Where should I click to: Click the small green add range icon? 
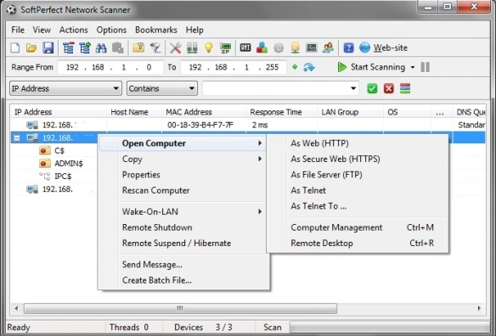pos(295,67)
